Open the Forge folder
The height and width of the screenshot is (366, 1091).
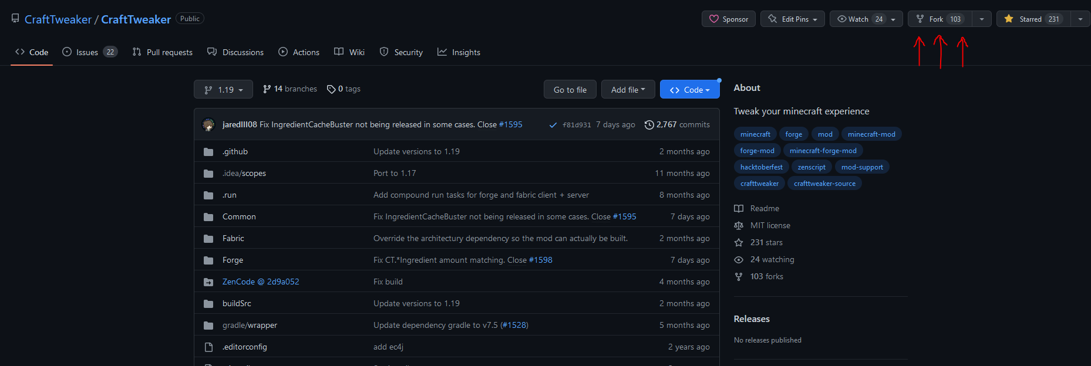(x=233, y=260)
